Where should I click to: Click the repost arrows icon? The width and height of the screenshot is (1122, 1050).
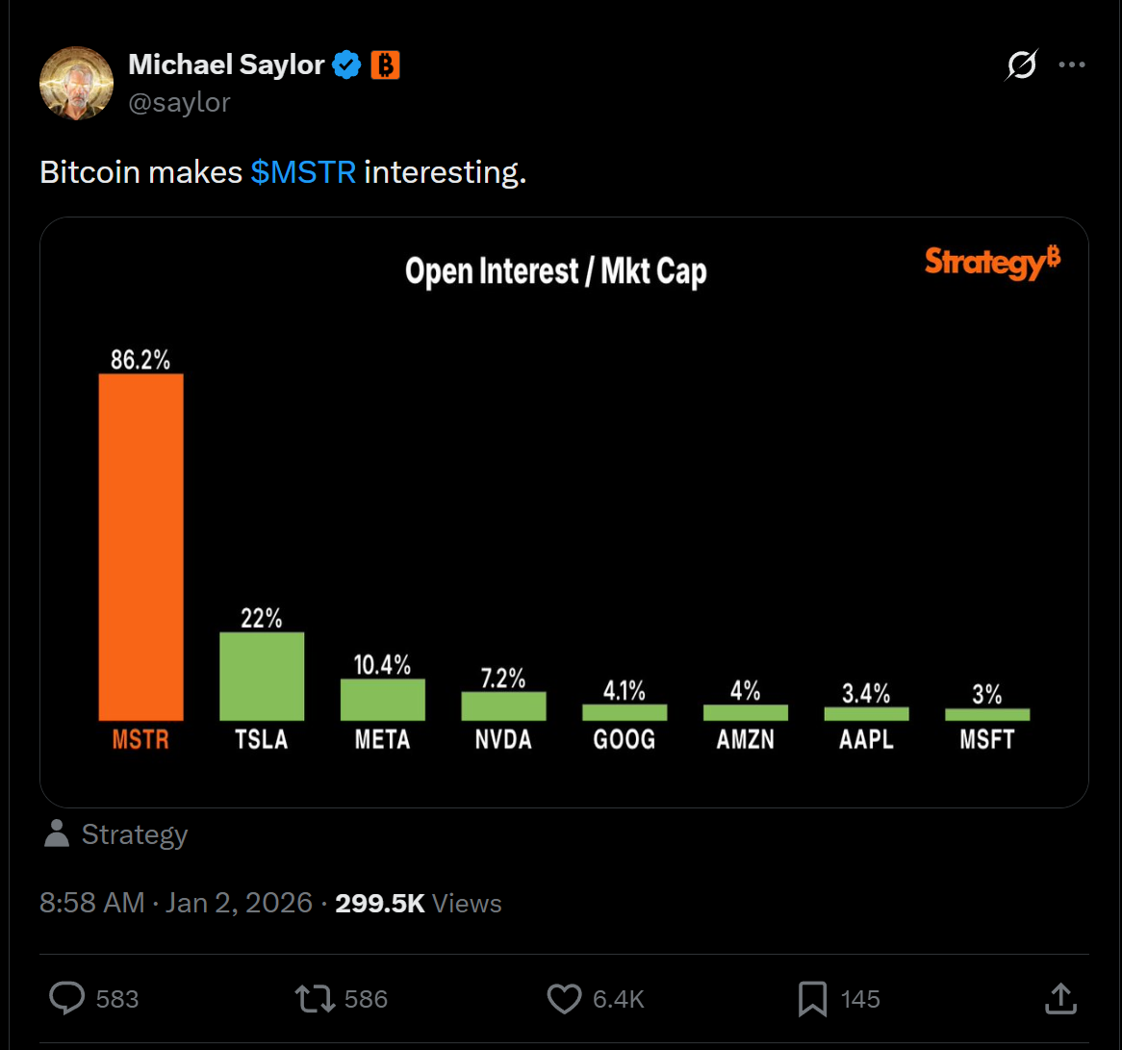(316, 999)
